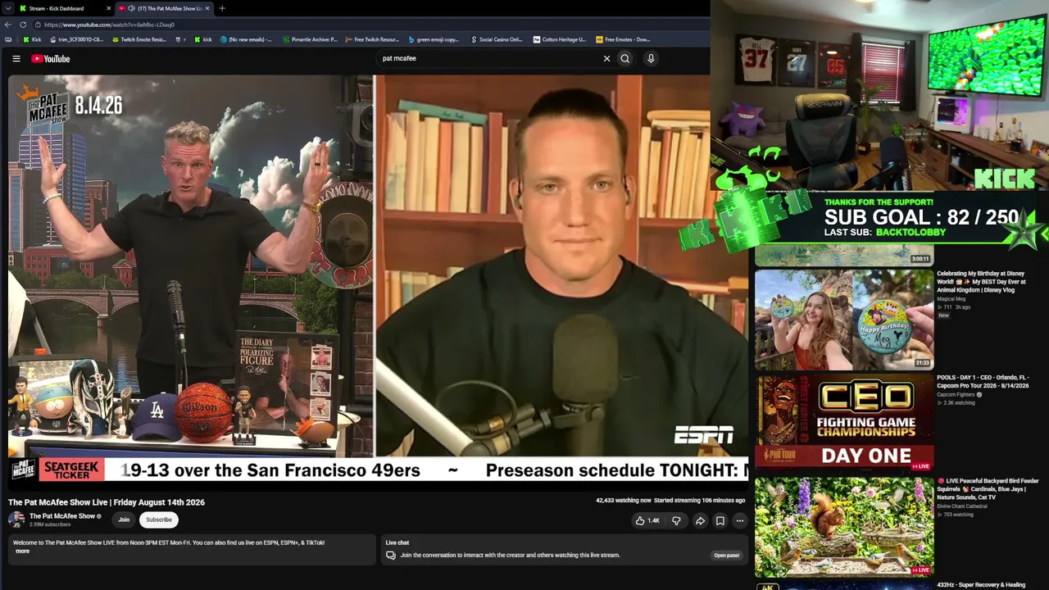This screenshot has width=1049, height=590.
Task: Clear the 'pat mcafee' search text
Action: click(606, 59)
